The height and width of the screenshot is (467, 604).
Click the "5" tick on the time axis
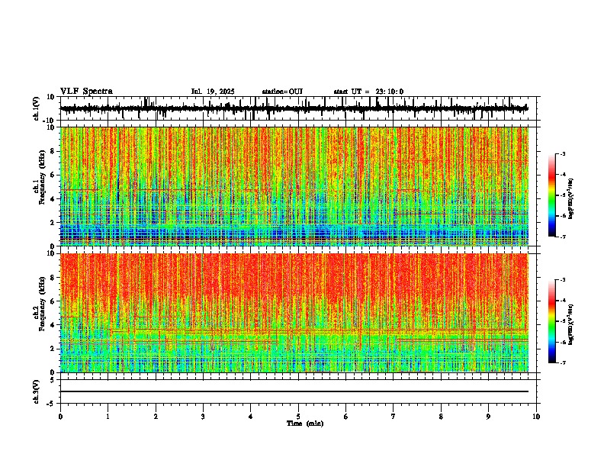298,417
